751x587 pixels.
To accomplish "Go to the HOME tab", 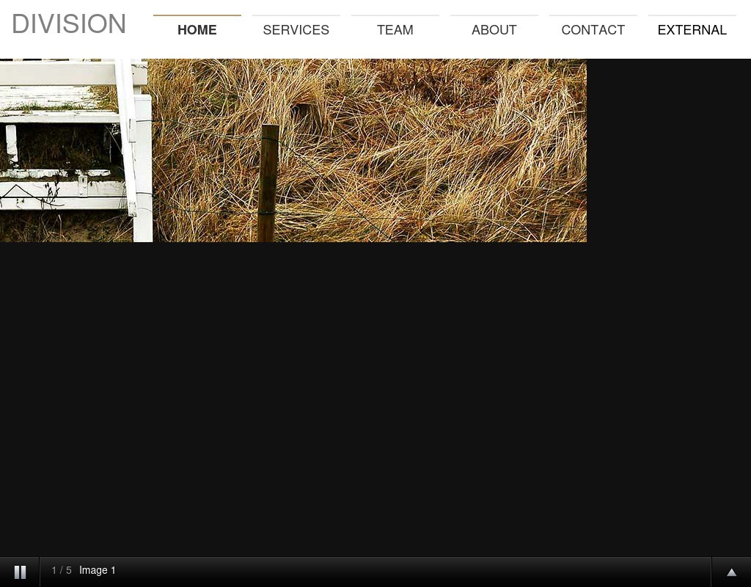I will [197, 30].
